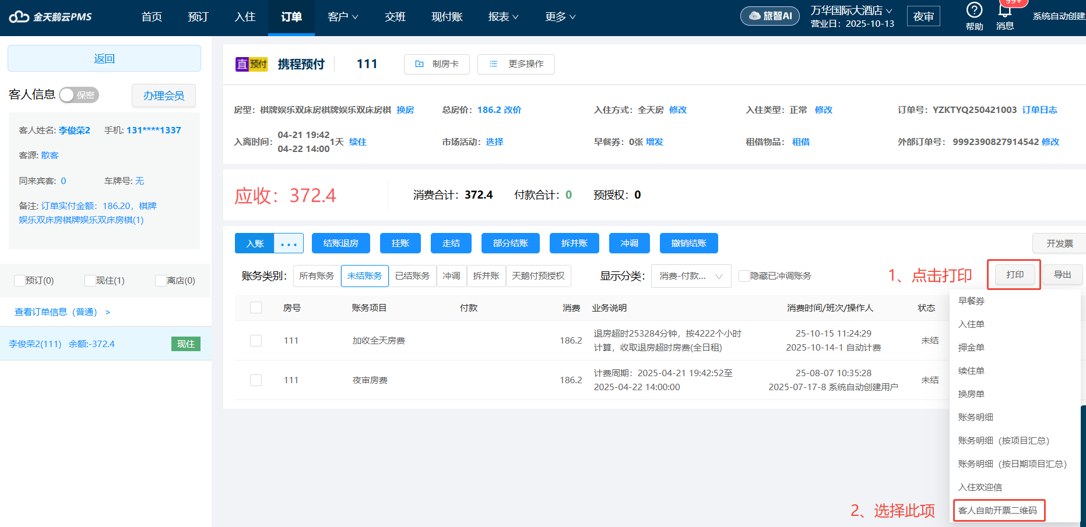Viewport: 1086px width, 527px height.
Task: Click the 结账退房 button
Action: click(341, 243)
